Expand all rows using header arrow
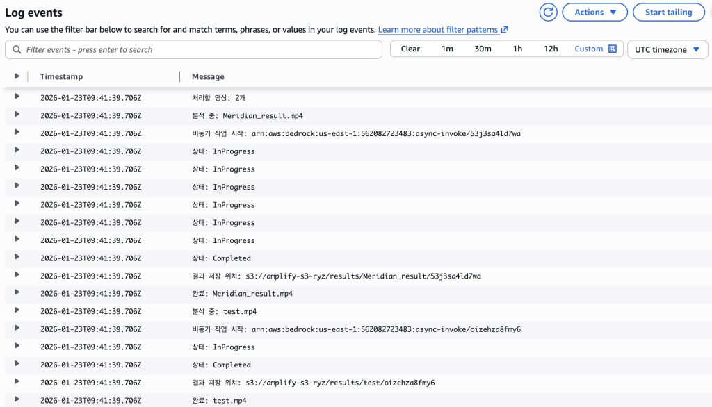The image size is (712, 407). click(x=17, y=76)
